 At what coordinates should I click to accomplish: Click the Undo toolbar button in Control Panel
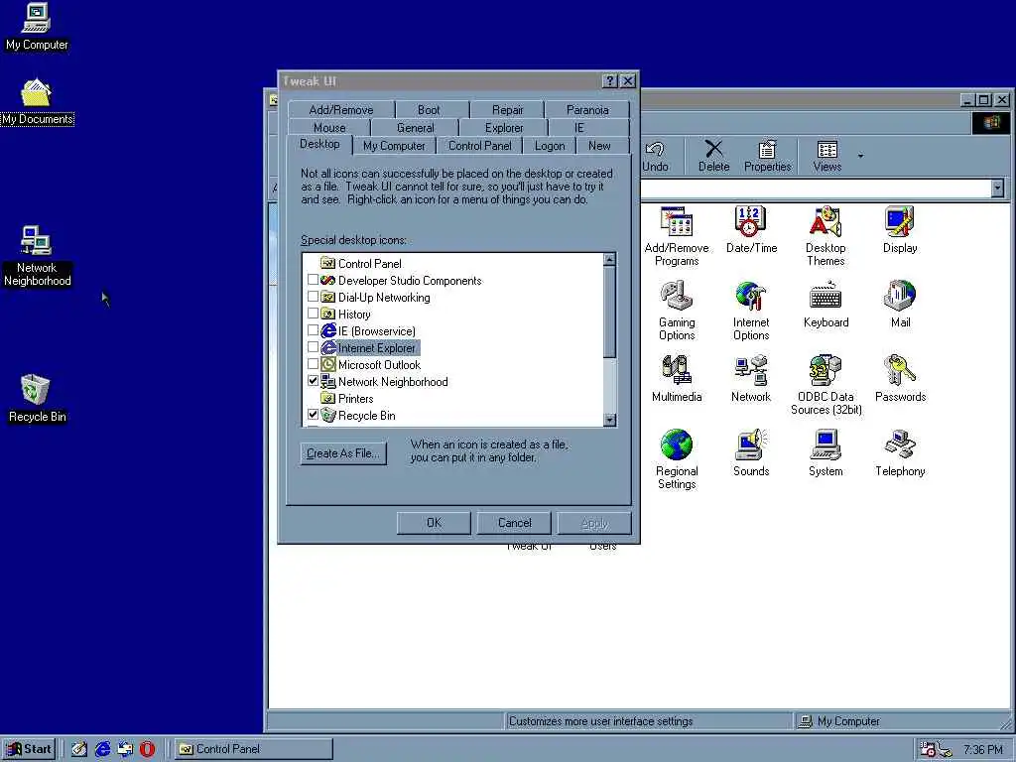coord(655,157)
